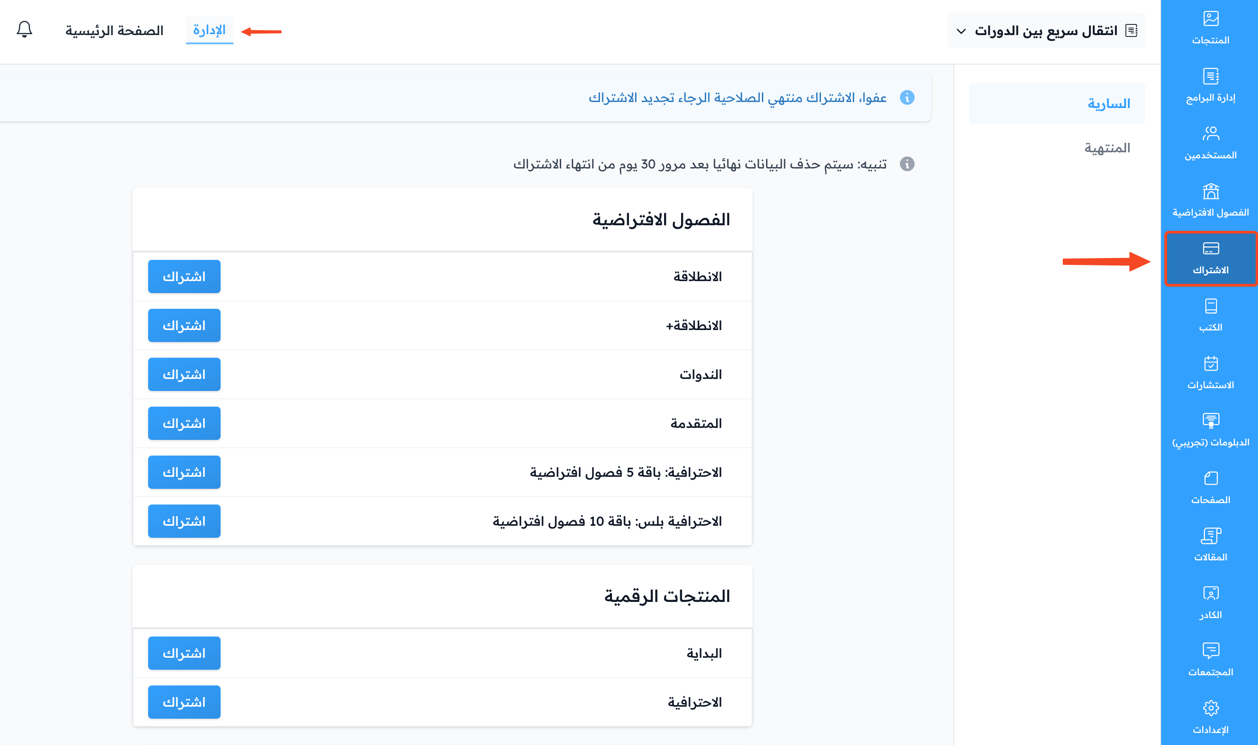
Task: Click the المنتجات الرقمية card heading
Action: [667, 596]
